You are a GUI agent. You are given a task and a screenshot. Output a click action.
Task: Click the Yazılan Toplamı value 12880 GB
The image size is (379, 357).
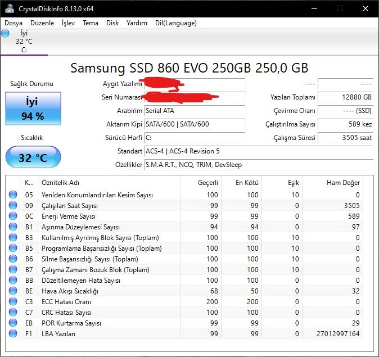(346, 97)
